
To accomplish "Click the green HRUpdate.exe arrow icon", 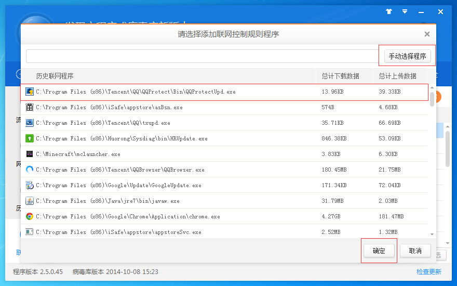I will point(30,139).
